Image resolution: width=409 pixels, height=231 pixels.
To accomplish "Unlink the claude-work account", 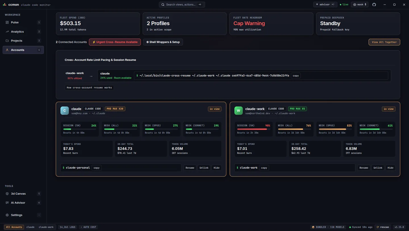I will (378, 168).
